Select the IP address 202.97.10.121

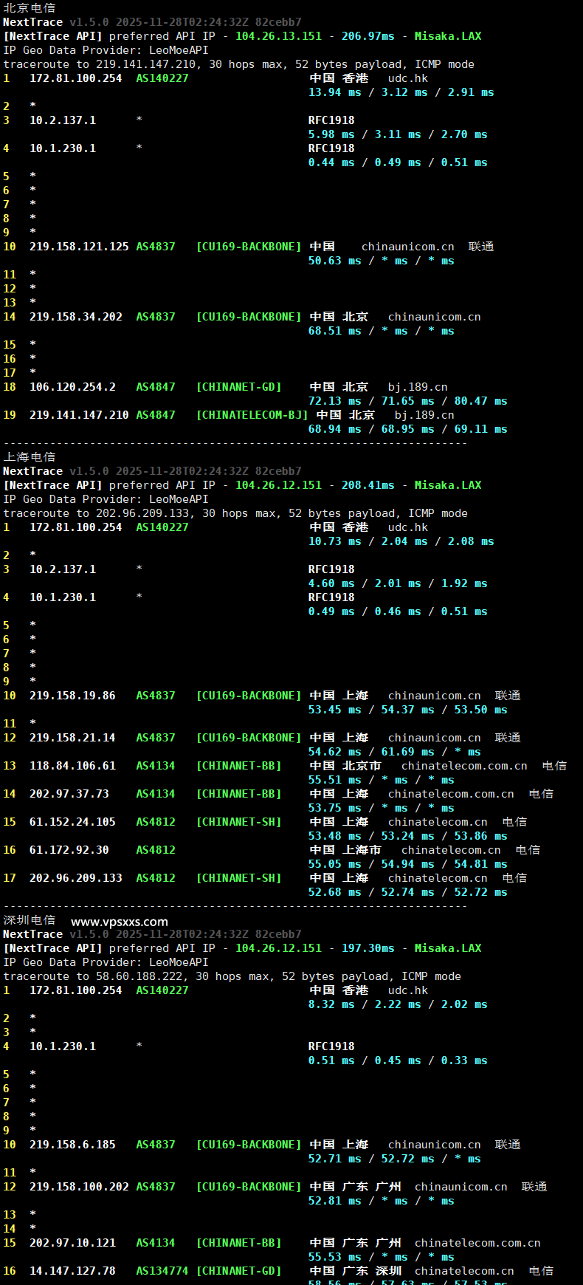point(72,1243)
